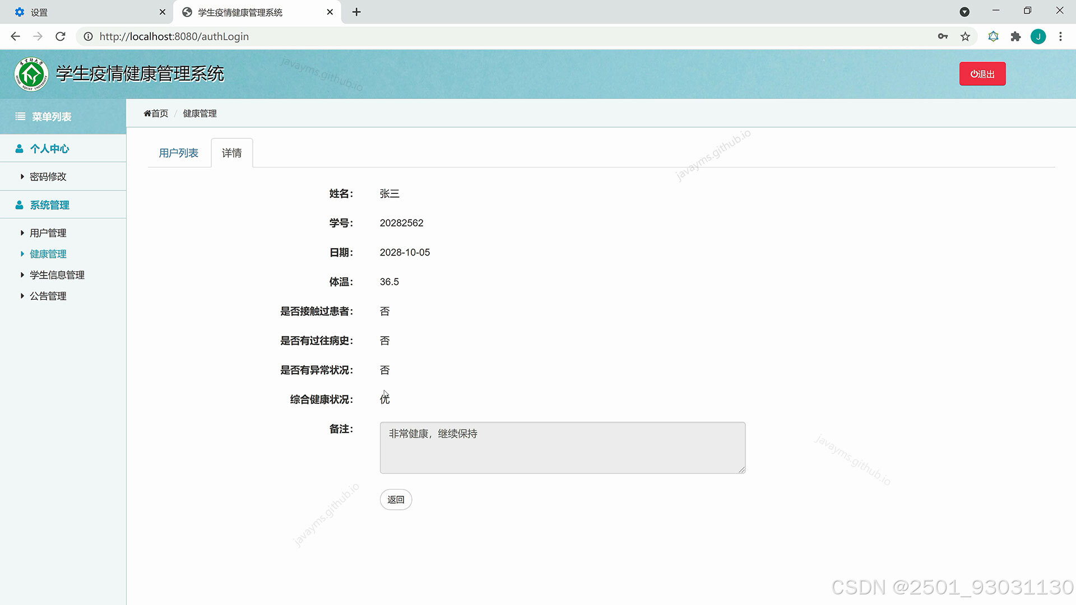
Task: Click the 学生疫情健康管理系统 header title
Action: click(140, 74)
